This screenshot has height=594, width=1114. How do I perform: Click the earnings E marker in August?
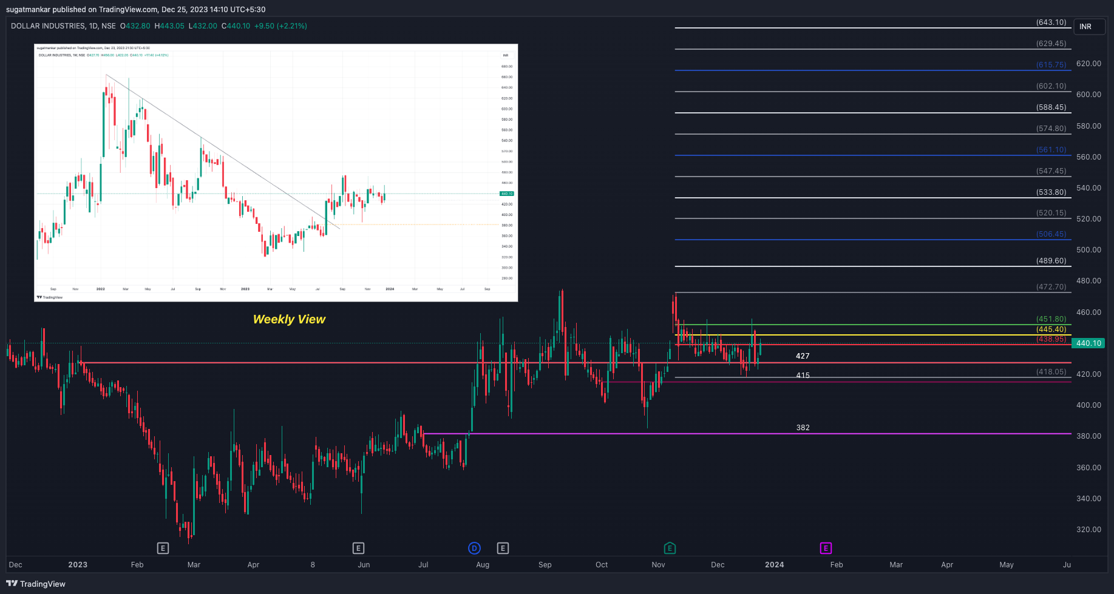pyautogui.click(x=503, y=548)
